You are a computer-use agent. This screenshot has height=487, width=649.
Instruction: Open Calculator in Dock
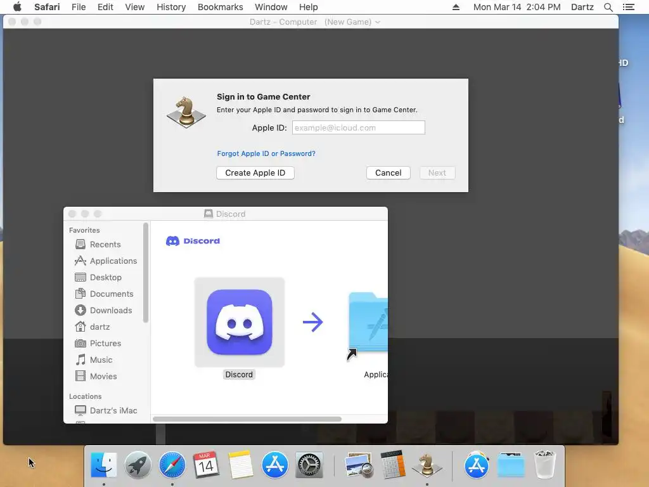point(393,465)
